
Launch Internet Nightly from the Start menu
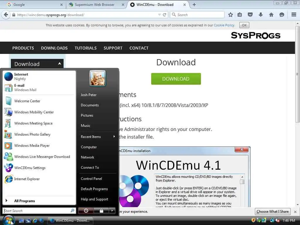tap(39, 76)
